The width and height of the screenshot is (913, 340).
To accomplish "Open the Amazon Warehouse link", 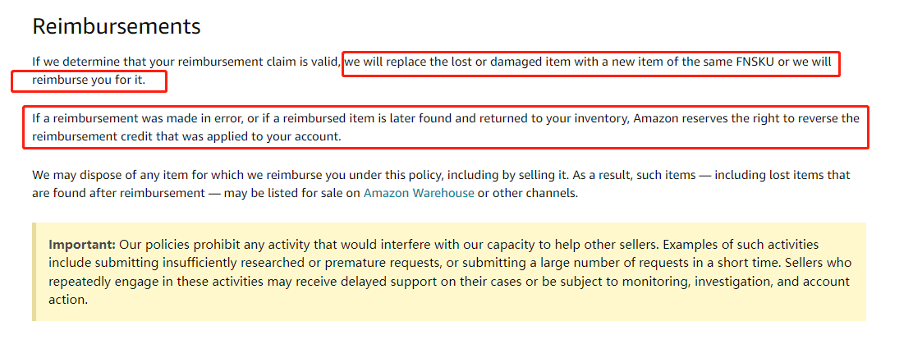I will [x=419, y=193].
